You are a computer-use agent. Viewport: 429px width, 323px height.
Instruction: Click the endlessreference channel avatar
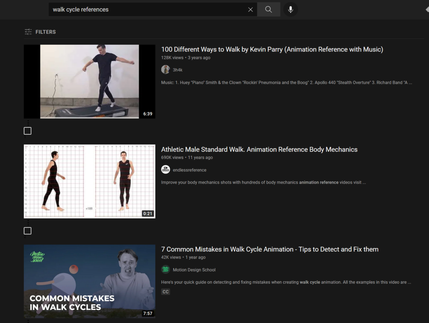(x=165, y=170)
